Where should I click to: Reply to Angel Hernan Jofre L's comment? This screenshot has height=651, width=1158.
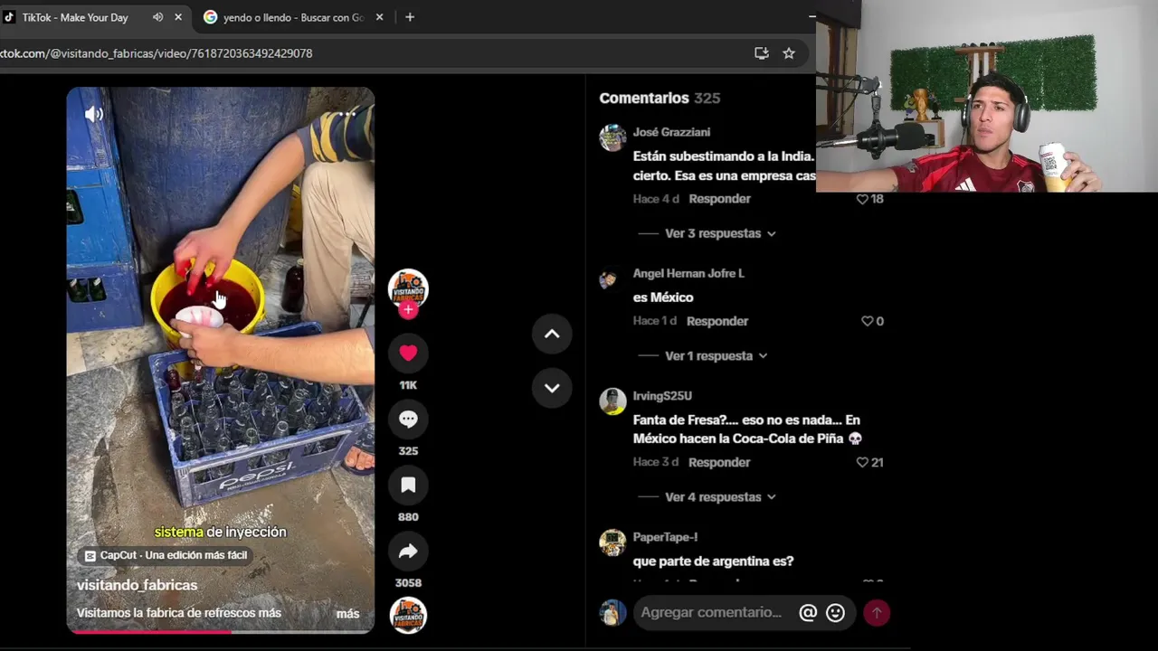[x=717, y=321]
